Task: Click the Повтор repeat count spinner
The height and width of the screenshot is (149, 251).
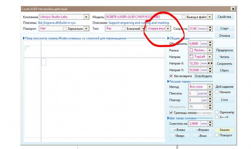Action: (x=210, y=100)
